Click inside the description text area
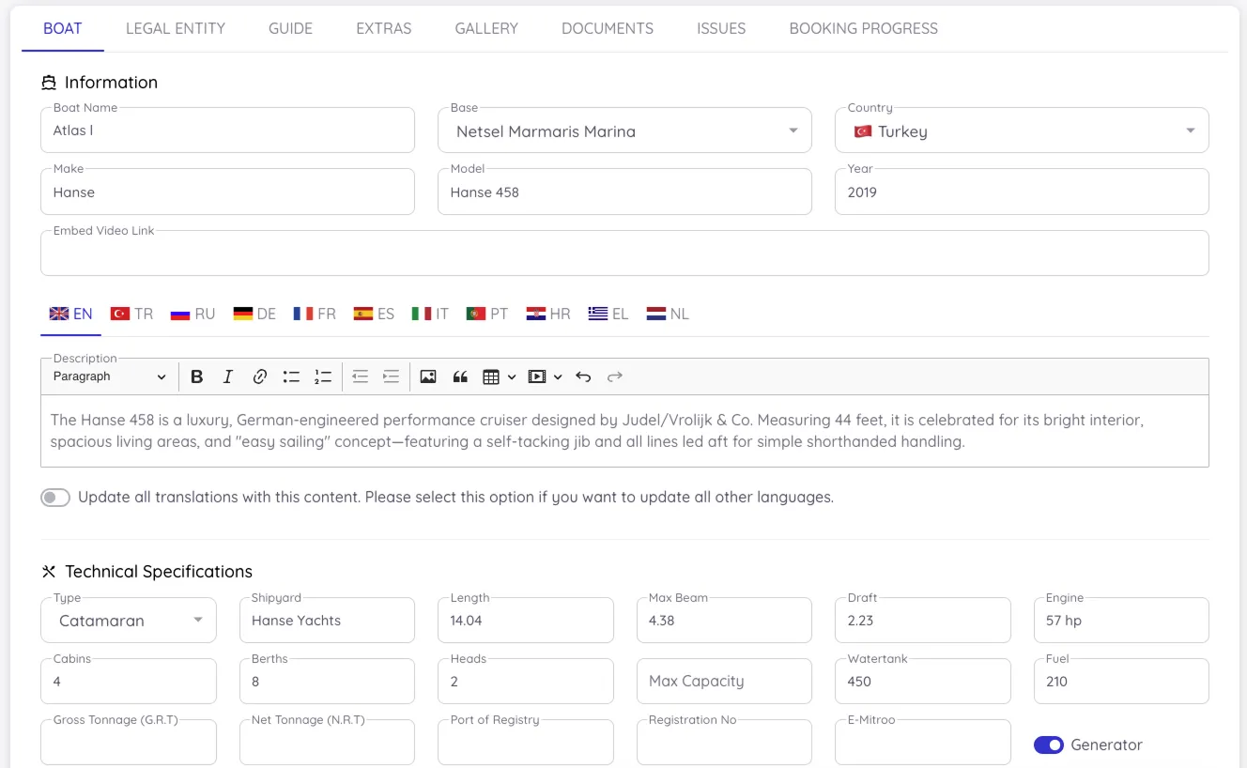The image size is (1247, 768). click(624, 431)
